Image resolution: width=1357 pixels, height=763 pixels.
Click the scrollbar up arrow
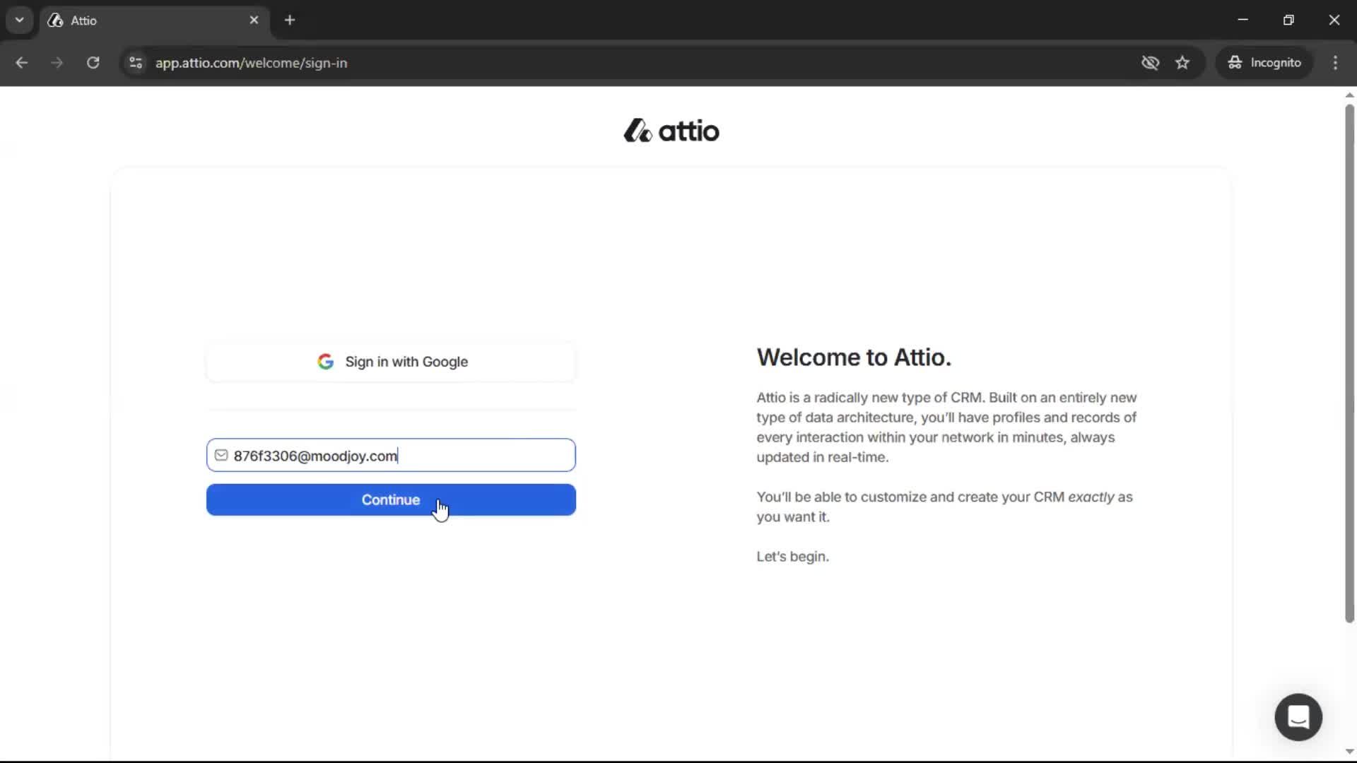coord(1349,95)
